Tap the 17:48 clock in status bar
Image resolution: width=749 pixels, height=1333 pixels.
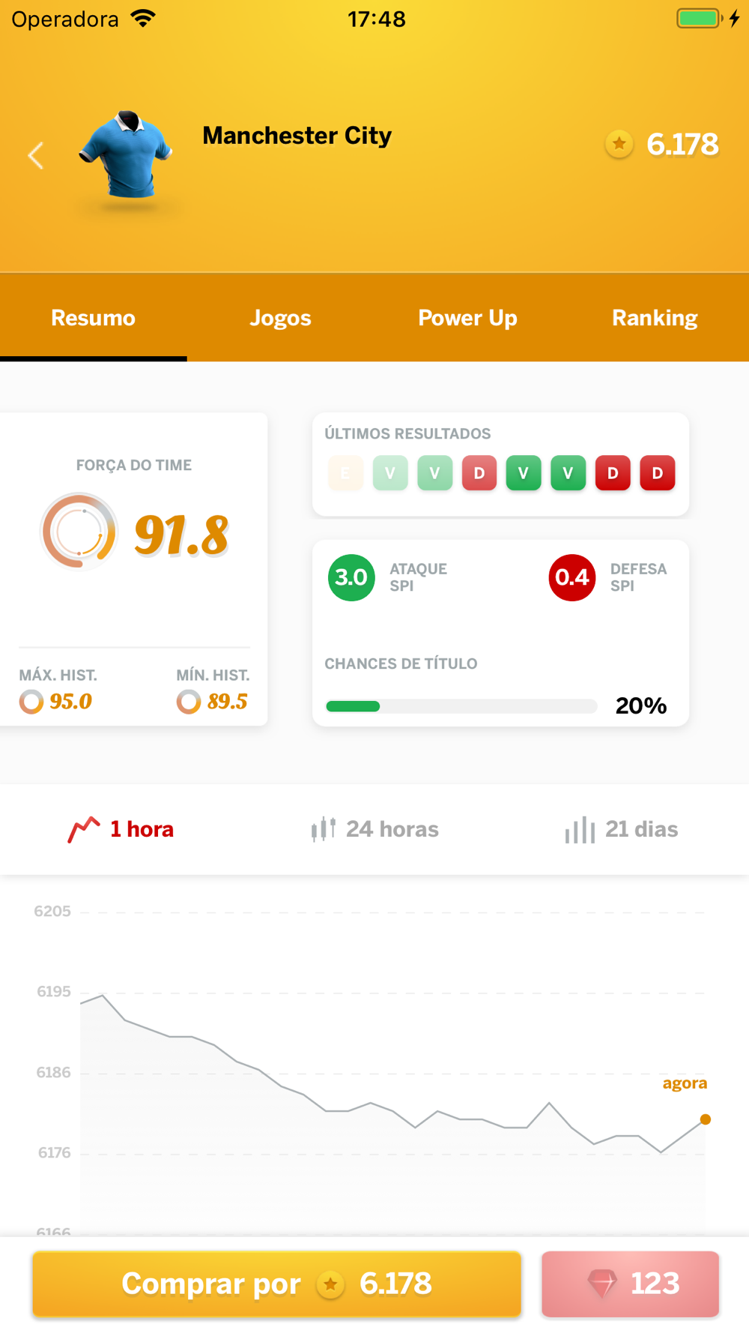pos(377,19)
